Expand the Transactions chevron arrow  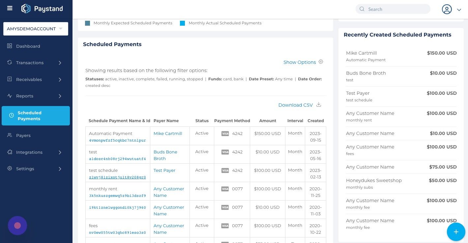pos(60,63)
